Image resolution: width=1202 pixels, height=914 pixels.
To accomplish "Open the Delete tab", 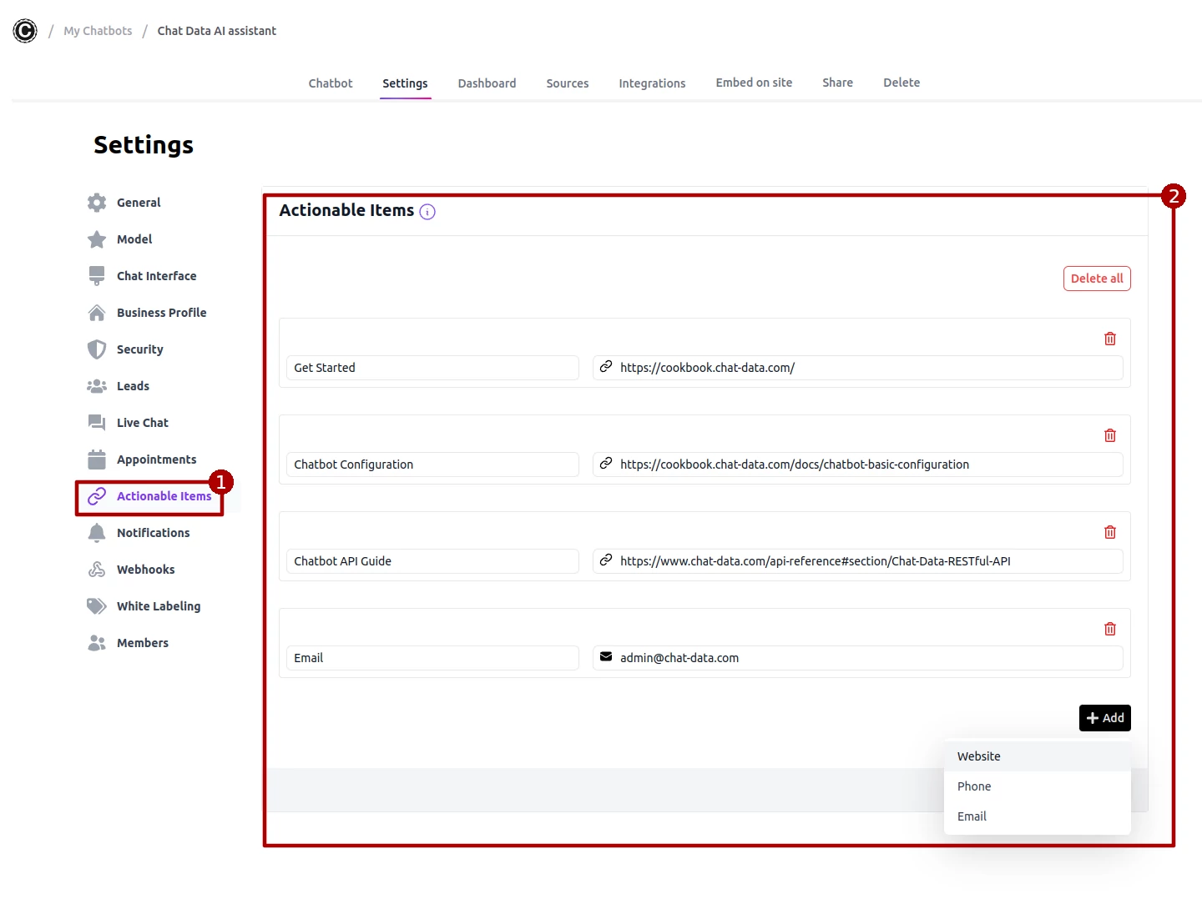I will click(x=901, y=83).
